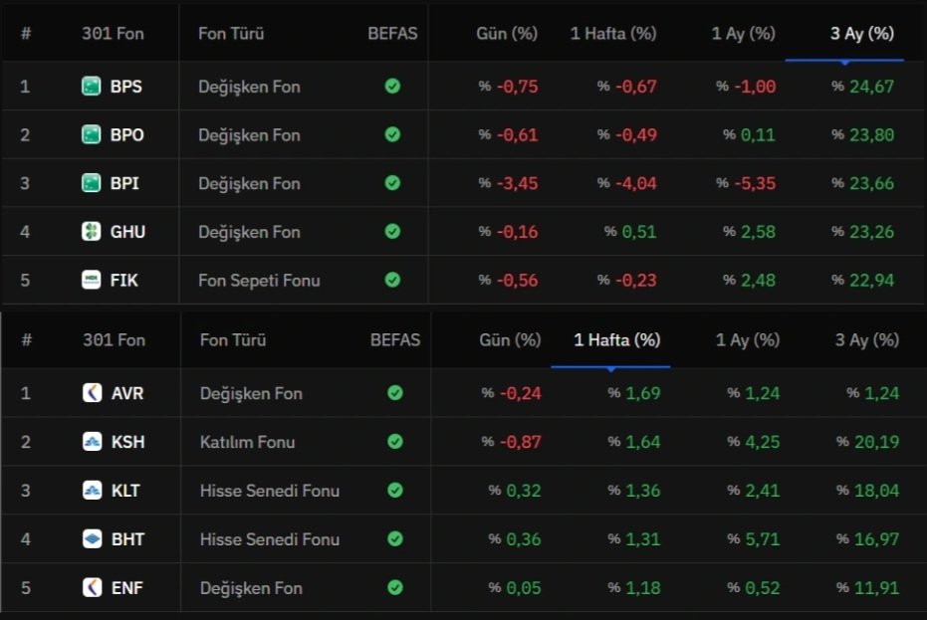Click BEFAS green checkmark in ENF row
This screenshot has width=927, height=620.
395,587
